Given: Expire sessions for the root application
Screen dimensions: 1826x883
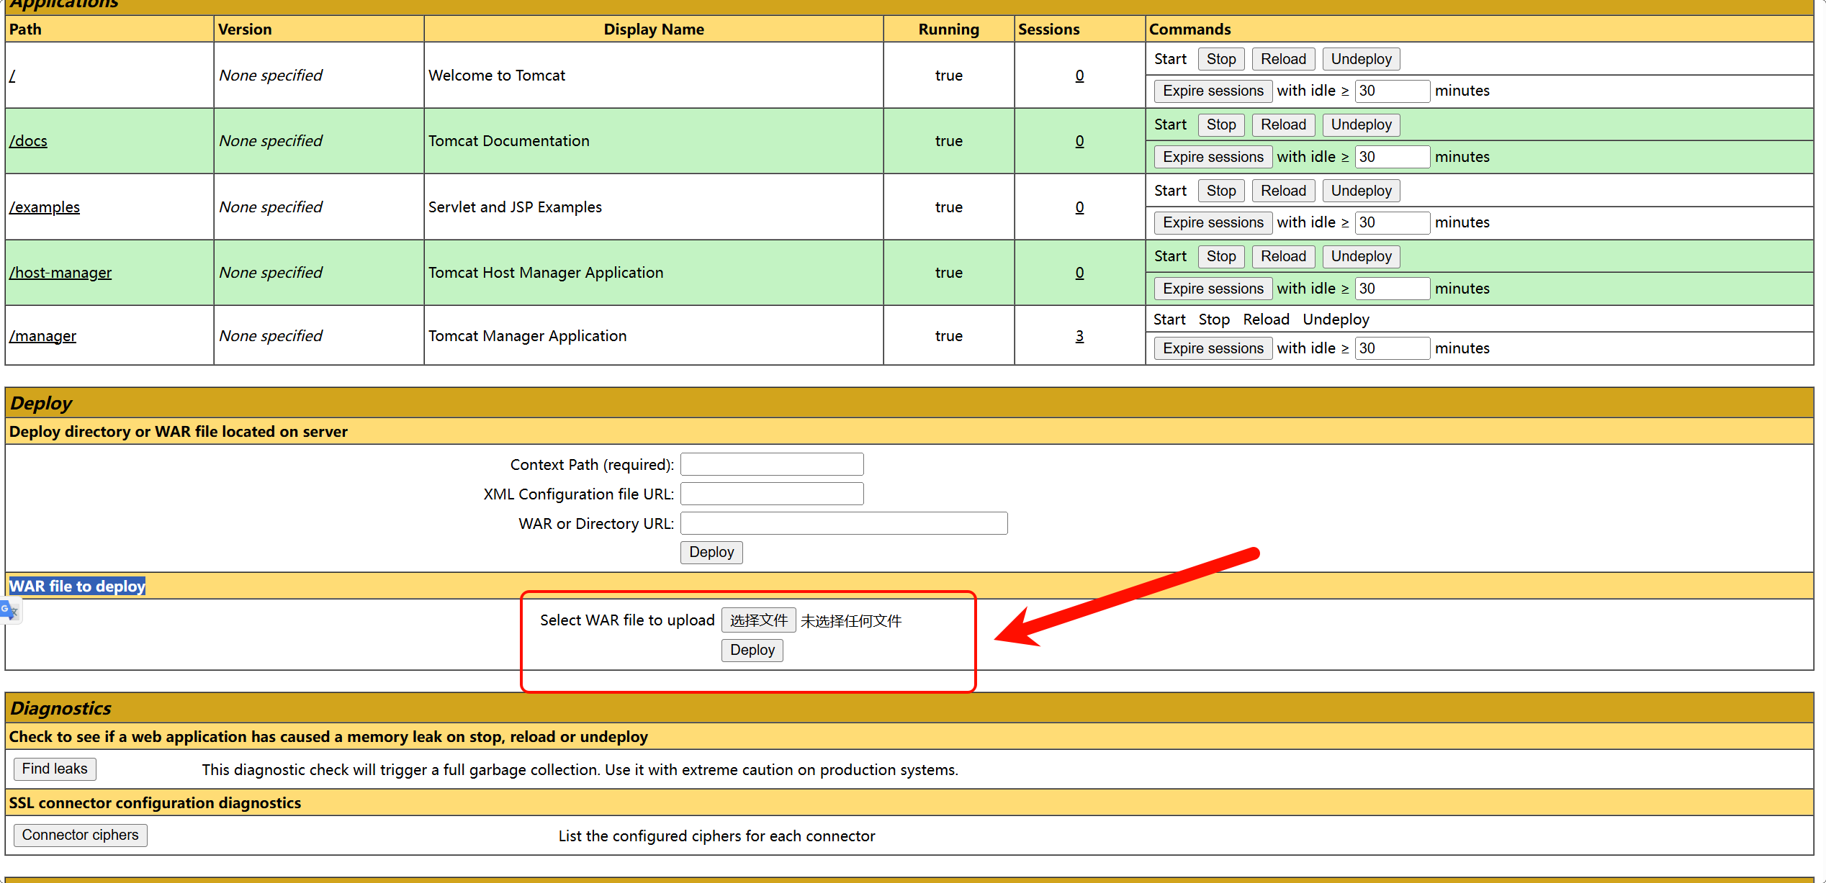Looking at the screenshot, I should click(x=1213, y=91).
